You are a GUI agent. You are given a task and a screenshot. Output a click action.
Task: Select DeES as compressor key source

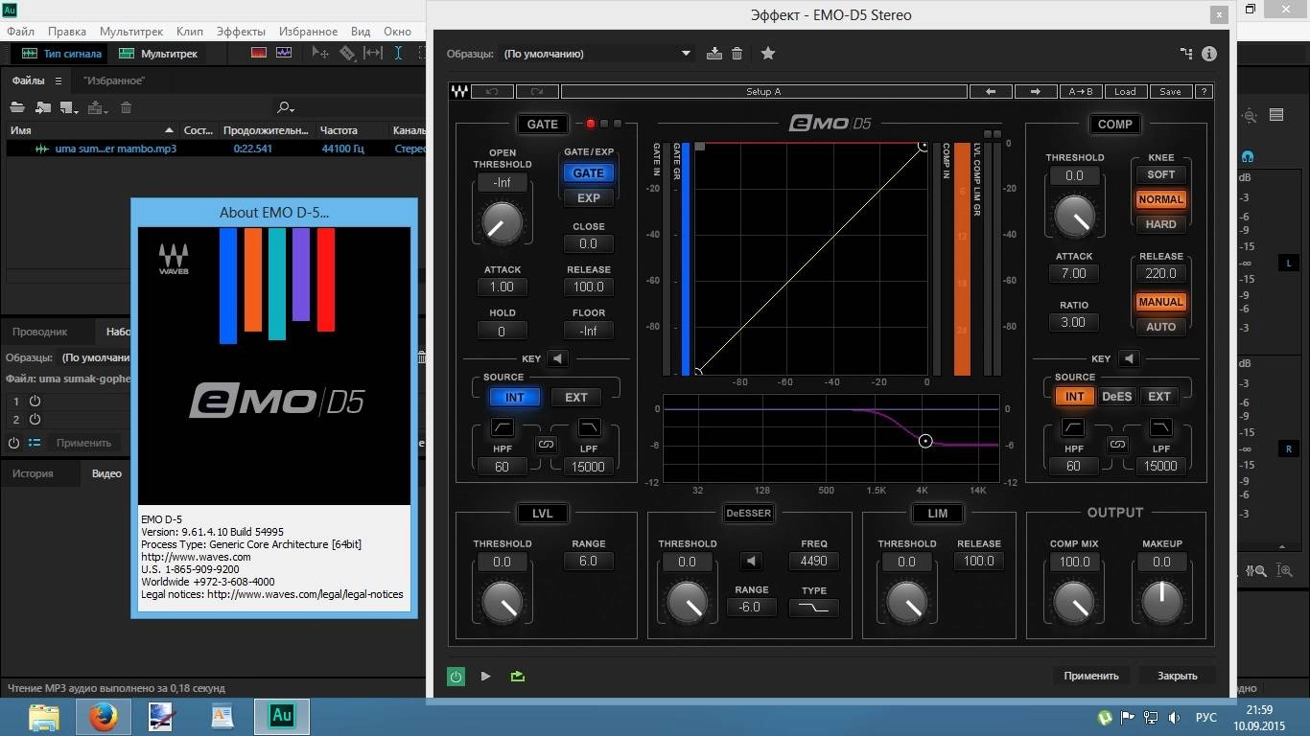1117,397
